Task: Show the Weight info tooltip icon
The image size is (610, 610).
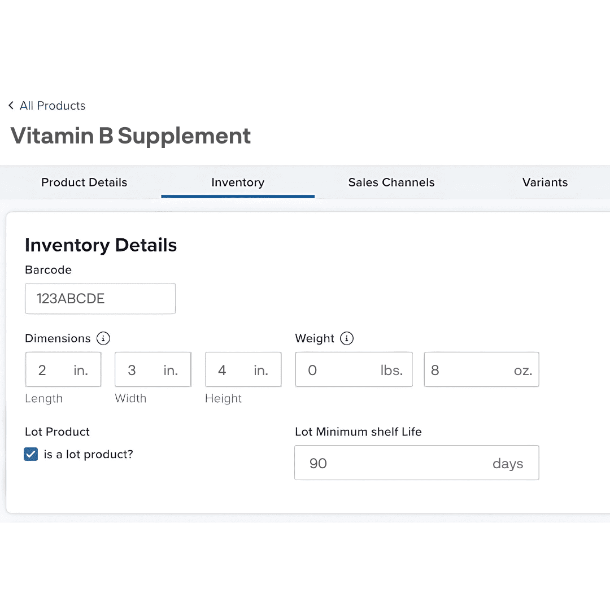Action: (x=347, y=338)
